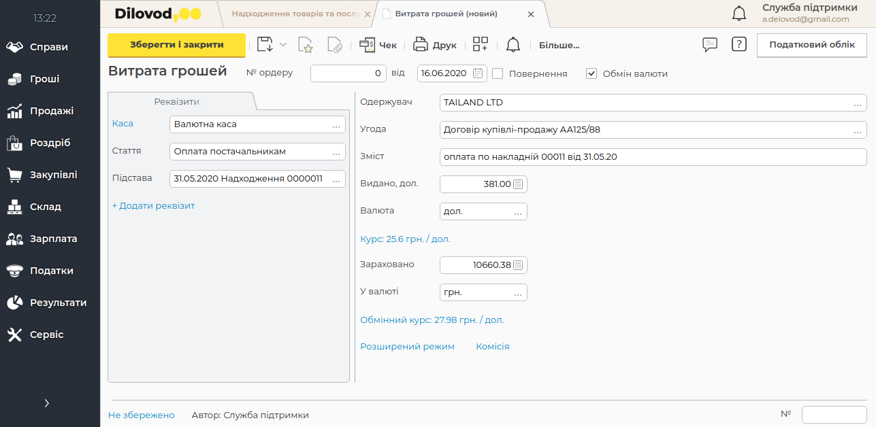Expand the save options dropdown arrow
Image resolution: width=876 pixels, height=427 pixels.
pyautogui.click(x=283, y=45)
